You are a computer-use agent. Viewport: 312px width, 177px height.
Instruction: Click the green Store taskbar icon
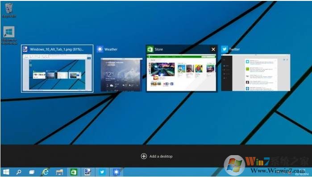pyautogui.click(x=74, y=172)
